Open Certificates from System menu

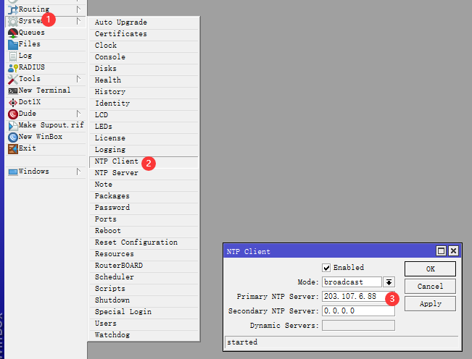(144, 34)
